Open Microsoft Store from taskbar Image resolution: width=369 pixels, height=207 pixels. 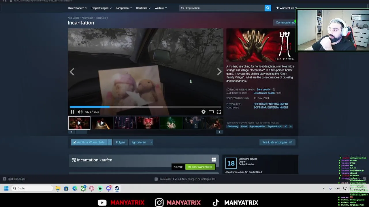66,188
